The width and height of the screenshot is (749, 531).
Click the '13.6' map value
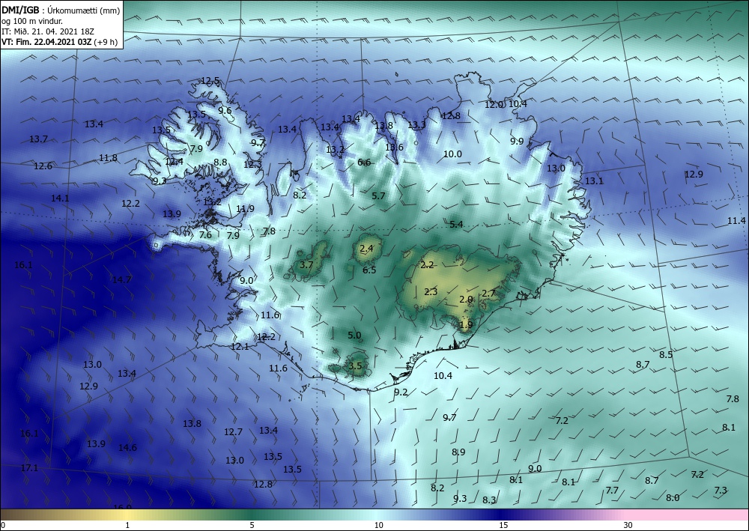pos(394,147)
